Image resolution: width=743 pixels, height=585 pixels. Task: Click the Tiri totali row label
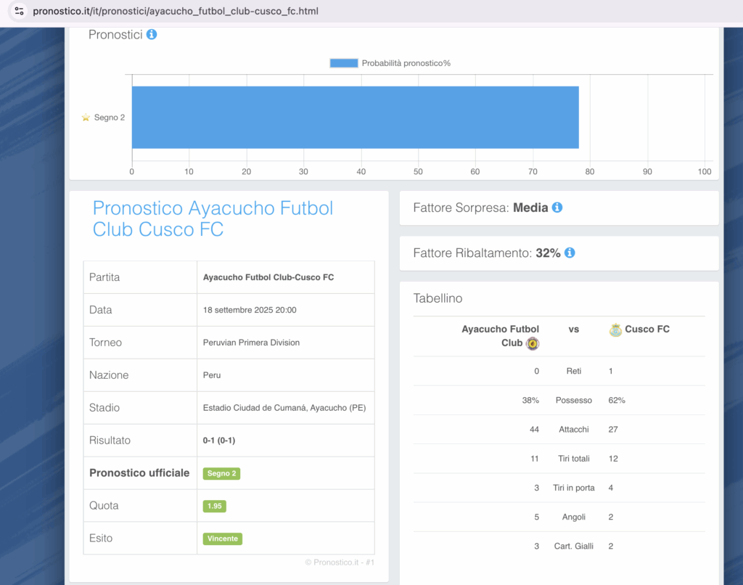coord(573,459)
